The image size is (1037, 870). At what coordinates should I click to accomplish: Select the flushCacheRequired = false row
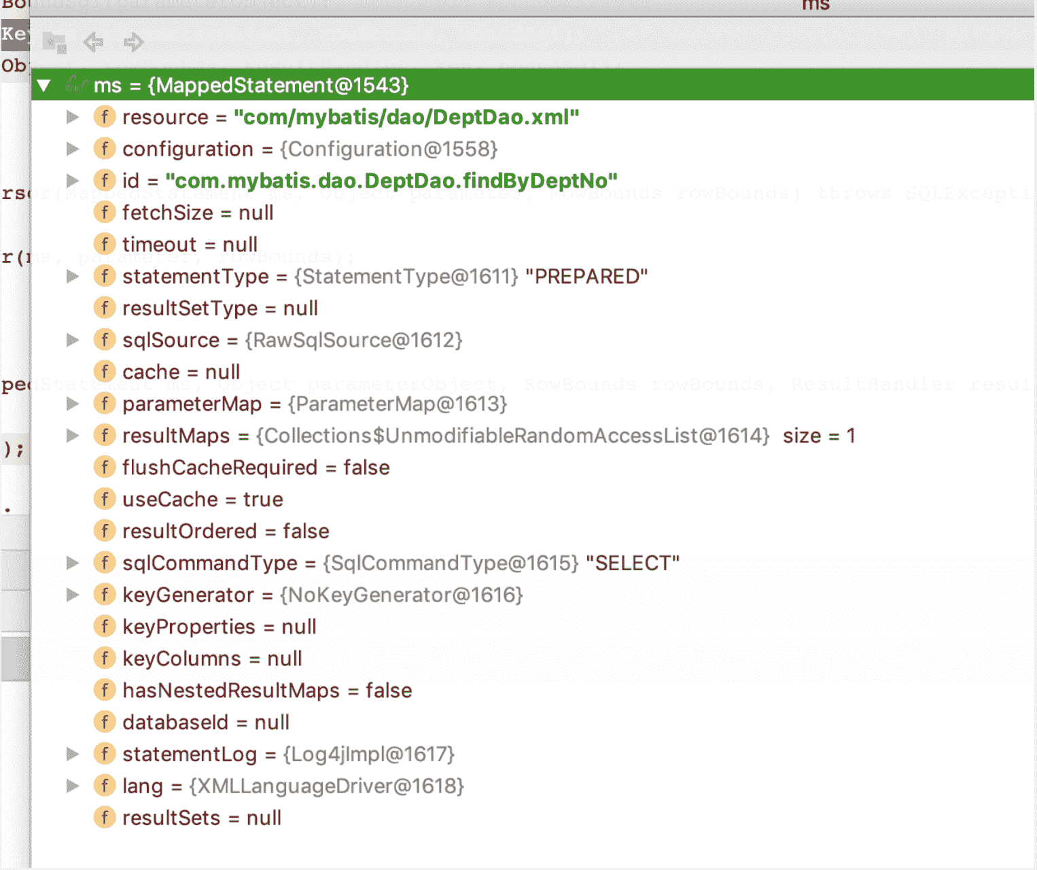tap(256, 468)
